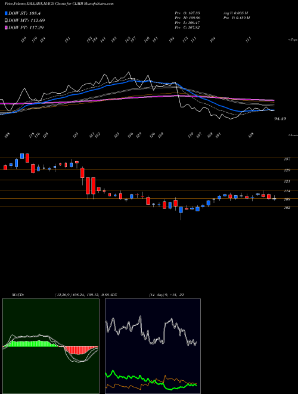Open the dark blue ADX indicator panel
This screenshot has width=298, height=394.
[153, 346]
